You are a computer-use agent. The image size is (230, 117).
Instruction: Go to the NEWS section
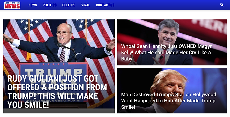click(x=33, y=5)
